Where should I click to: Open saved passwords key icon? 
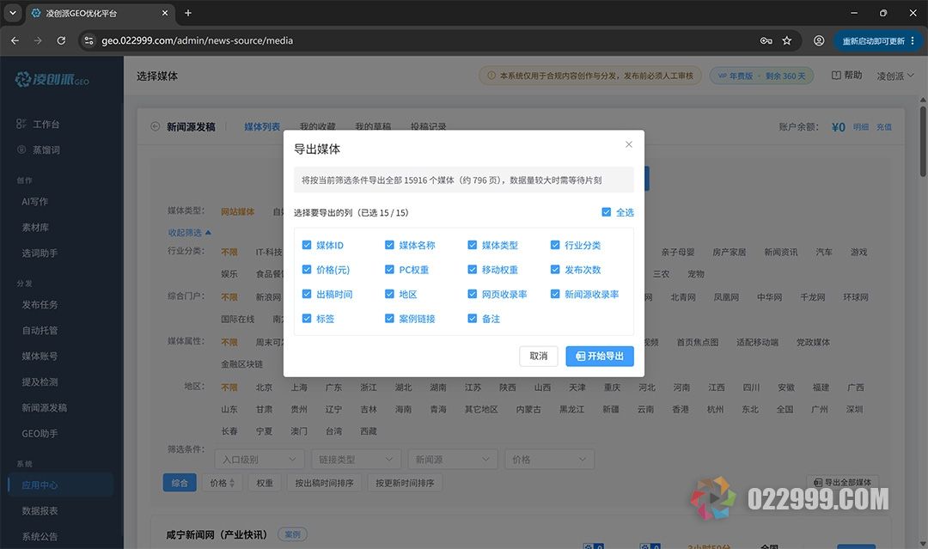pos(766,41)
